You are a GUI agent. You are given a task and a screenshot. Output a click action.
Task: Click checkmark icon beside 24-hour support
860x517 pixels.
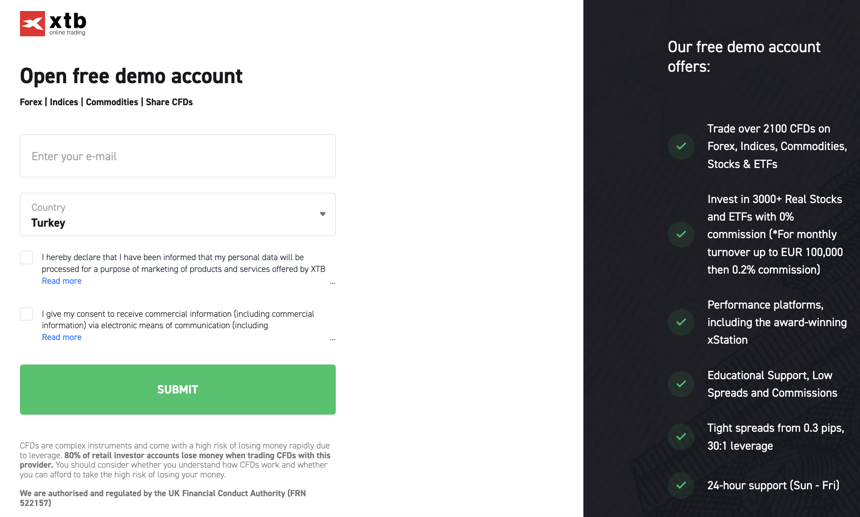pyautogui.click(x=681, y=485)
